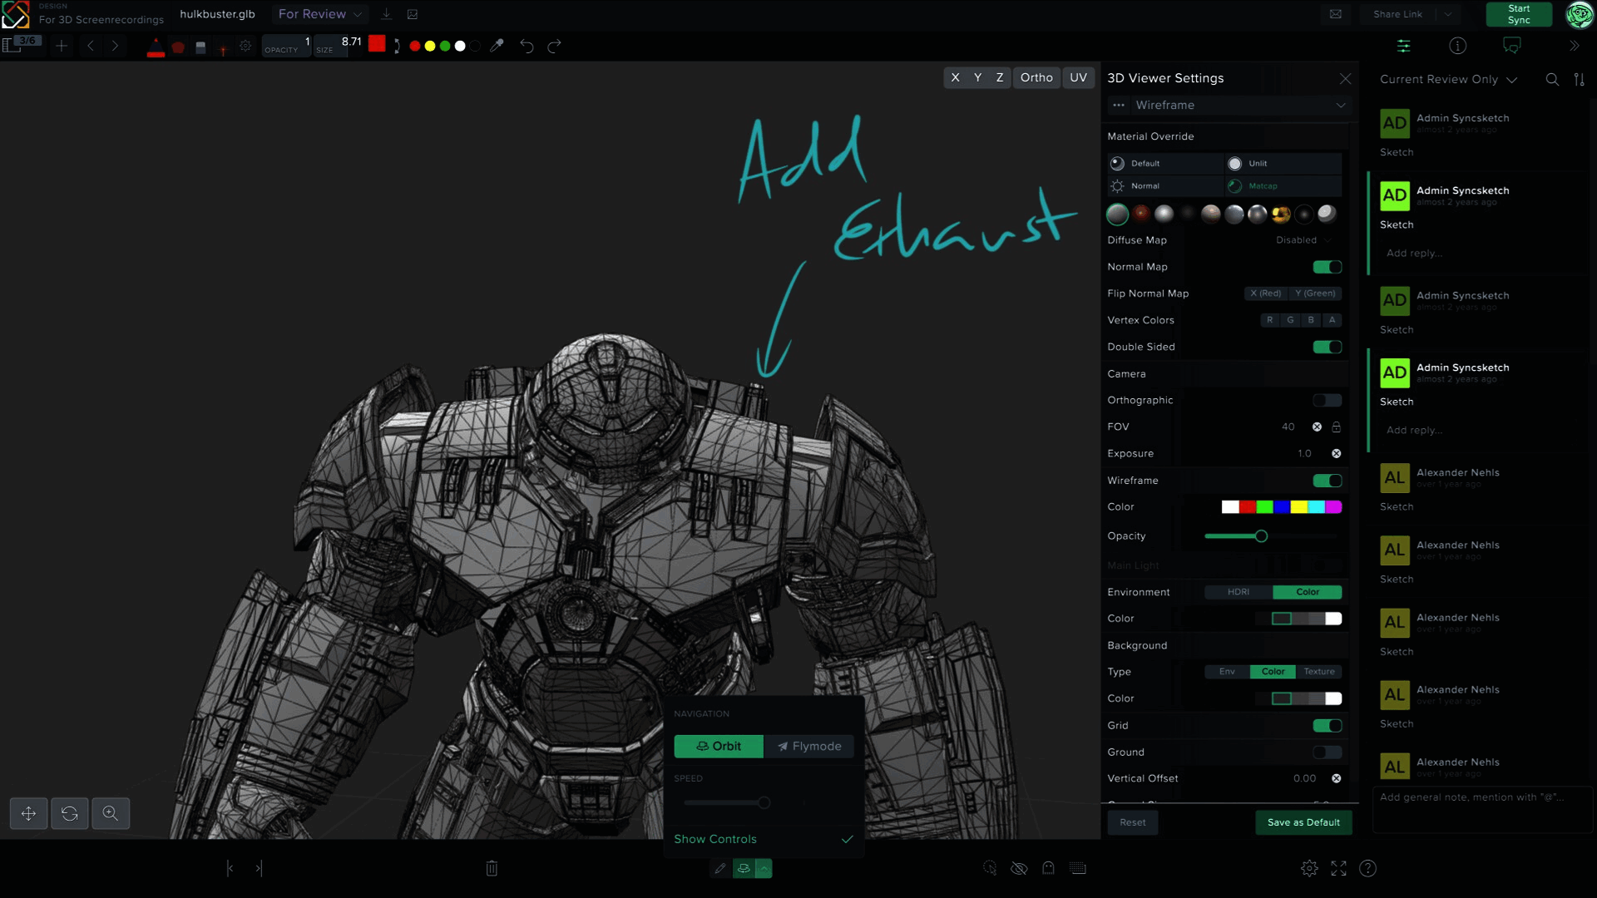Select the eyedropper color picker tool

pyautogui.click(x=497, y=46)
